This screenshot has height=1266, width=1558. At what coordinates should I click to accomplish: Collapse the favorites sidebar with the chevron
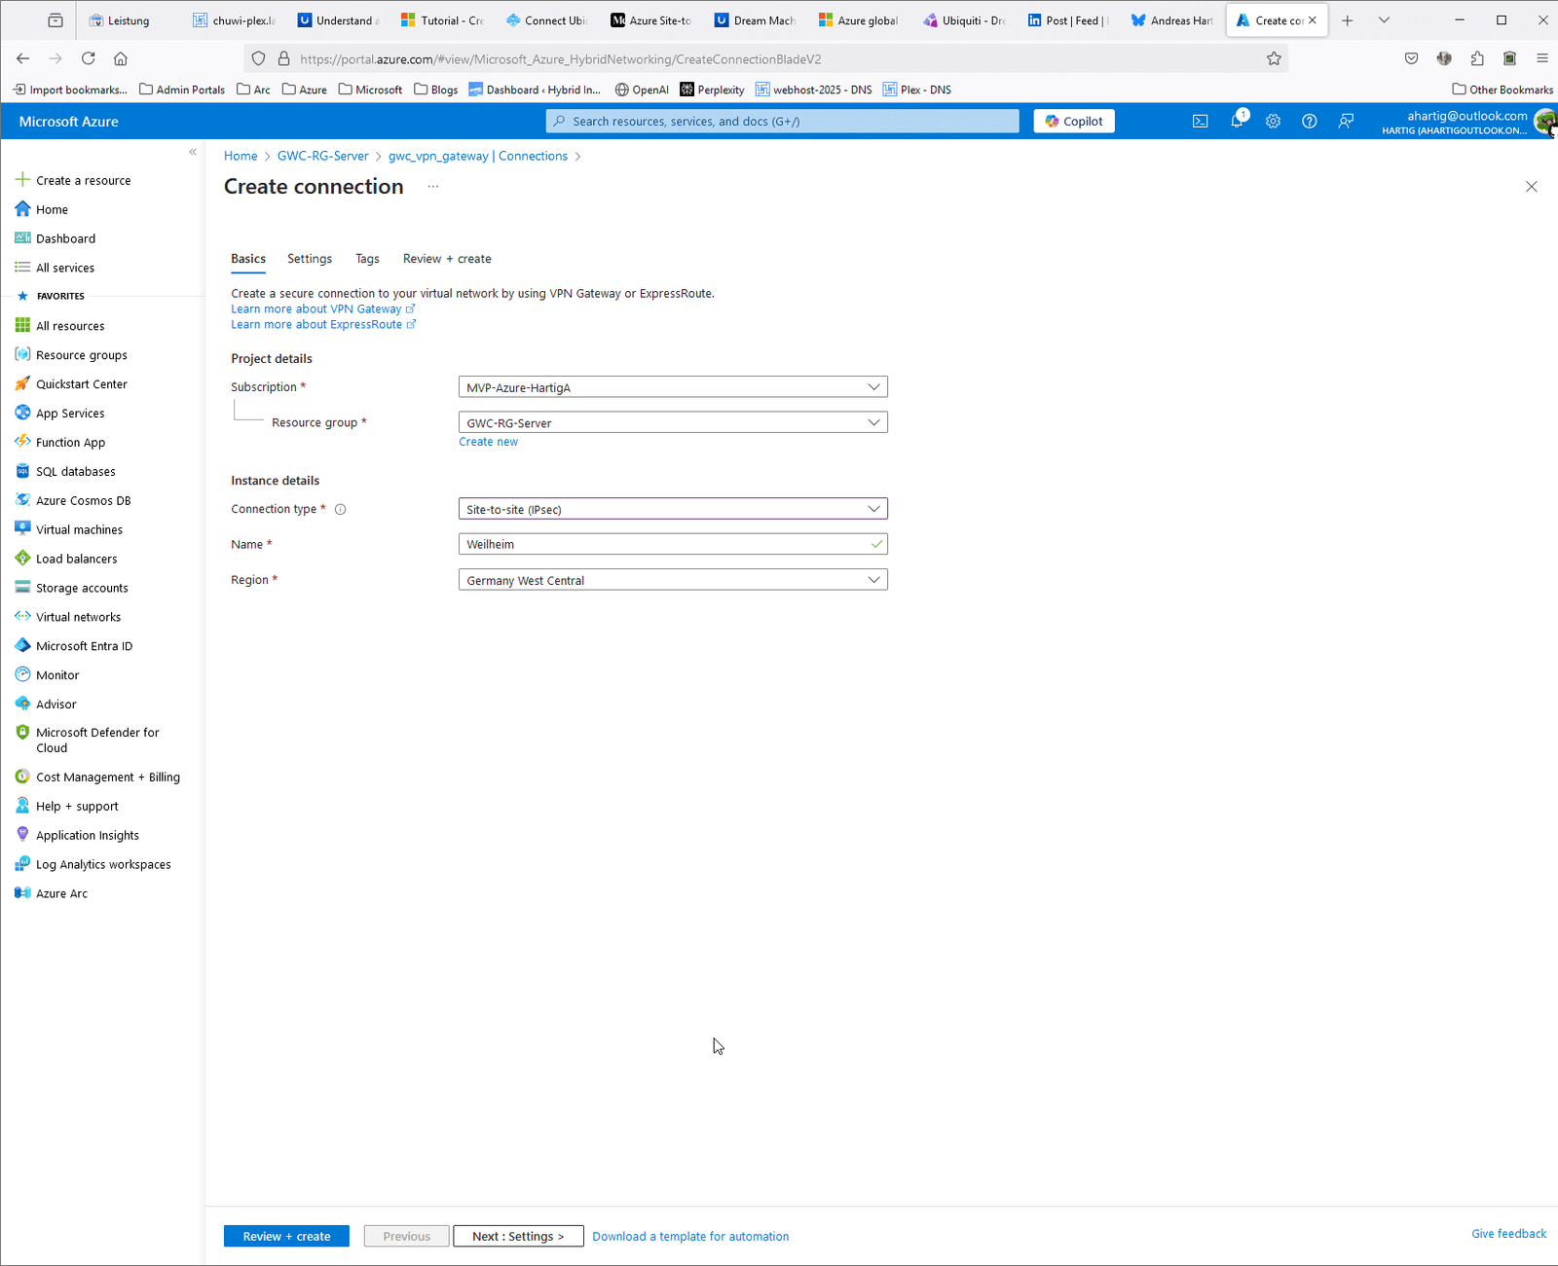pos(192,152)
